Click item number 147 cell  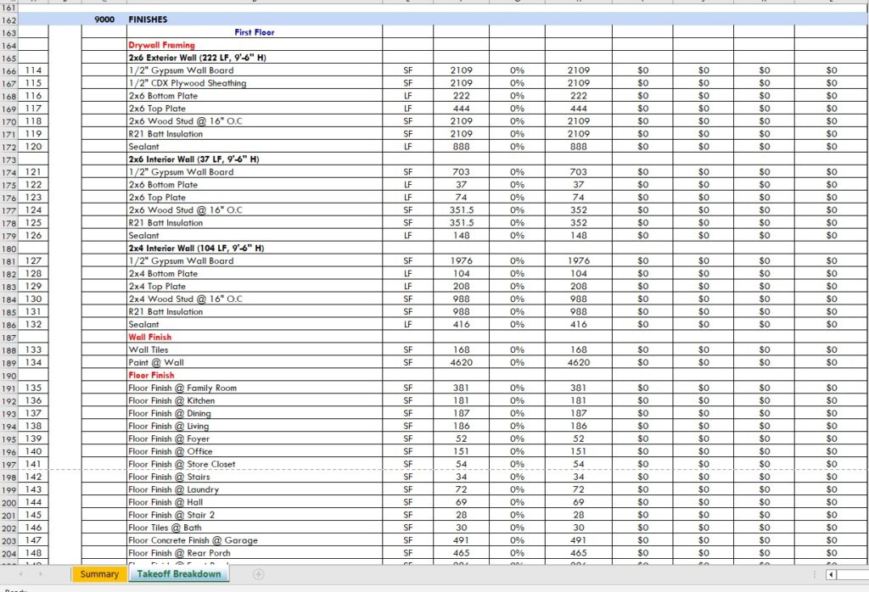[33, 540]
